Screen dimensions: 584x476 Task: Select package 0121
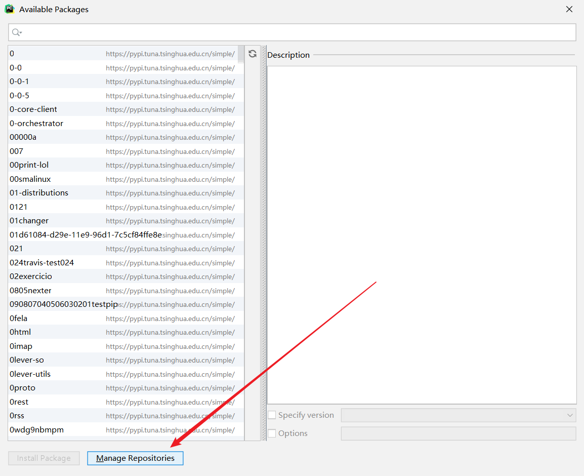[x=126, y=207]
